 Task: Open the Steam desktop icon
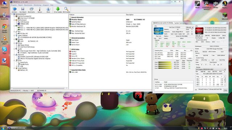coord(197,3)
